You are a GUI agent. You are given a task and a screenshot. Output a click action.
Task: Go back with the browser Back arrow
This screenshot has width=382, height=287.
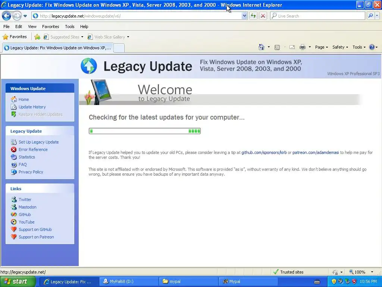7,16
